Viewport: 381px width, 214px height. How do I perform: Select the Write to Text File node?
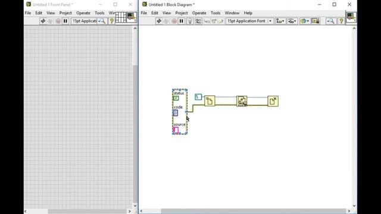point(242,101)
